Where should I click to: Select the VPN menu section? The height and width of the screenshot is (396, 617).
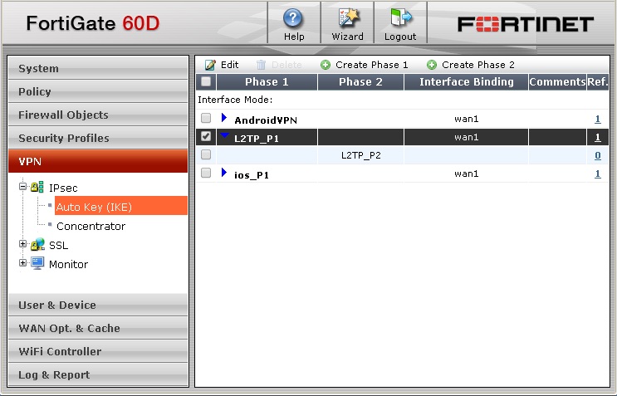(x=98, y=161)
